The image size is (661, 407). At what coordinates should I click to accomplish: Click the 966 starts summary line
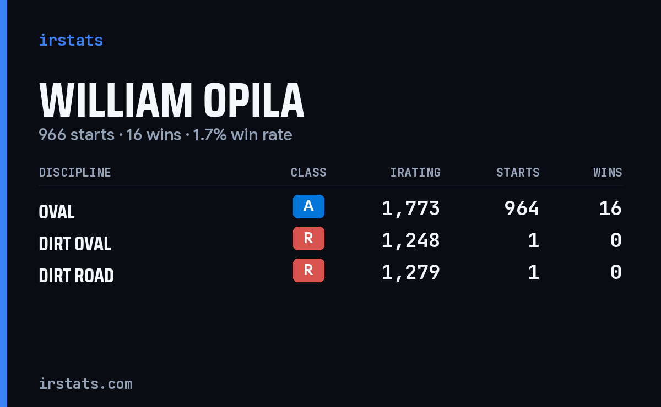165,135
